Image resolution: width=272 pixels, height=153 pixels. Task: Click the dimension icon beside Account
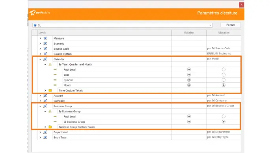point(45,95)
